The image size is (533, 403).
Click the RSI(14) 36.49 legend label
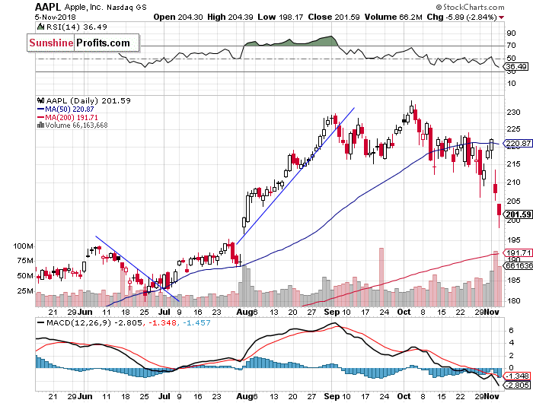click(x=76, y=27)
